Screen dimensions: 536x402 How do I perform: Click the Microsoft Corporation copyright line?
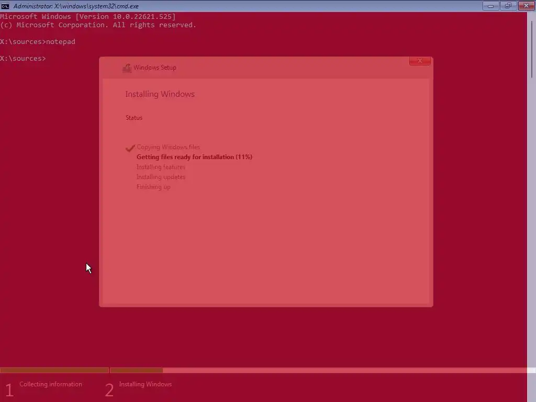(x=98, y=25)
